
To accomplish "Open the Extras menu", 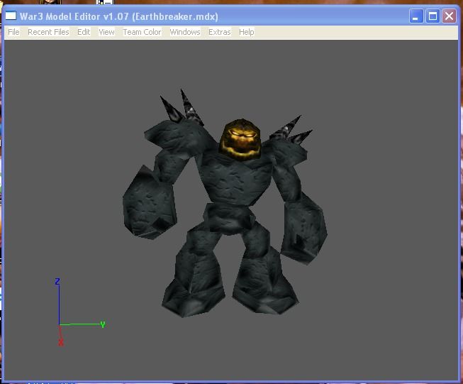I will click(x=220, y=32).
